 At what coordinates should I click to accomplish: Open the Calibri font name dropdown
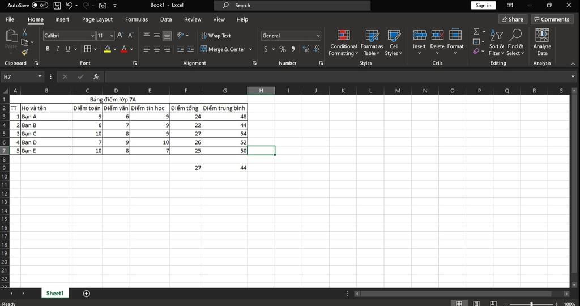[x=92, y=36]
